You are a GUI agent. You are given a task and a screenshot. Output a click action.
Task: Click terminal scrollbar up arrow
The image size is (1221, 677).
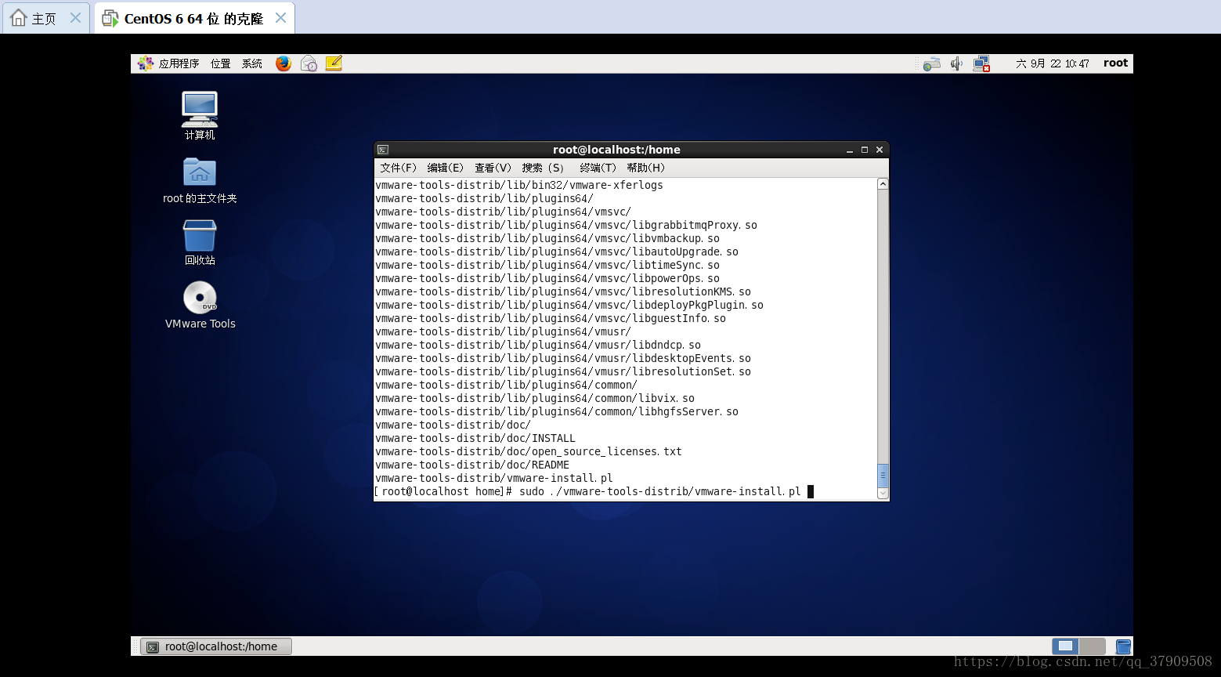pyautogui.click(x=883, y=184)
